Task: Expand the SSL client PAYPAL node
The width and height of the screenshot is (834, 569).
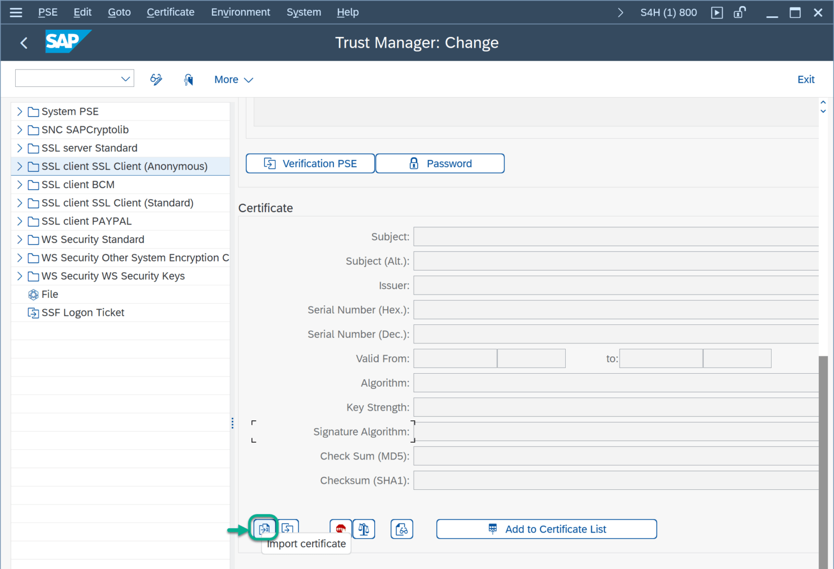Action: point(20,221)
